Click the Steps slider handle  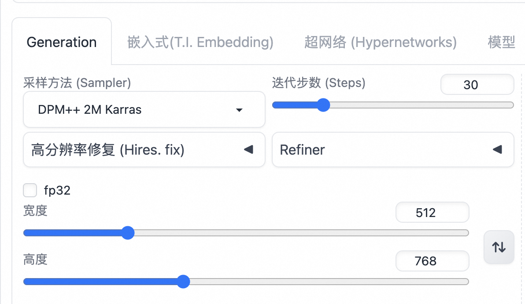[x=323, y=105]
